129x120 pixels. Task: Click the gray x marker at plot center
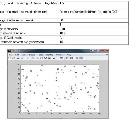(60, 88)
